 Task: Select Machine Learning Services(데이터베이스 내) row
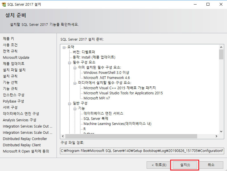pyautogui.click(x=117, y=124)
